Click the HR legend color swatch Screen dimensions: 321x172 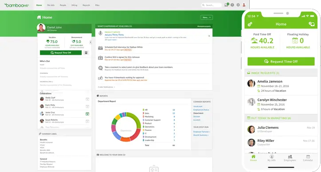pos(143,110)
